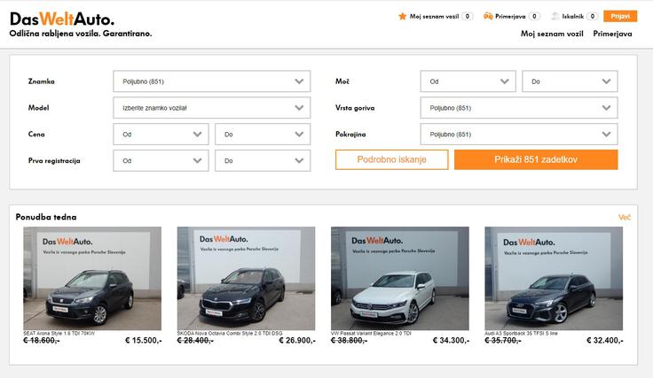This screenshot has height=378, width=653.
Task: Click the crossed-out € 38.800,- price
Action: (x=349, y=341)
